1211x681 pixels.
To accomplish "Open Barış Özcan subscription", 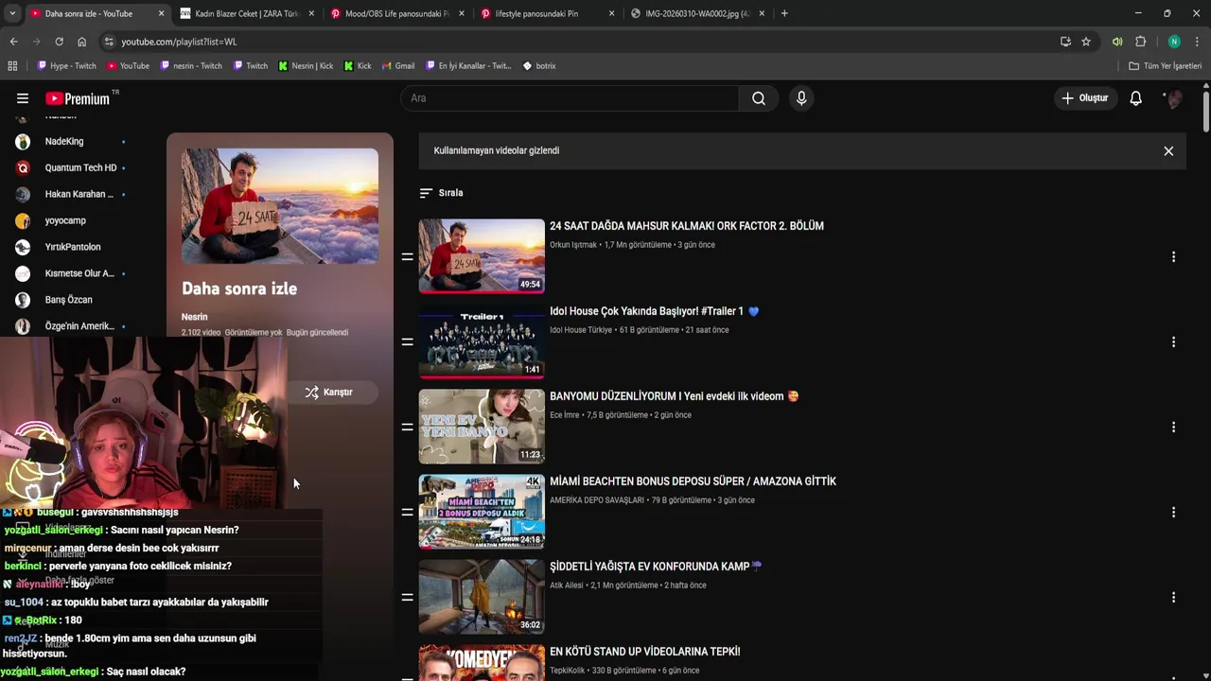I will pos(68,301).
